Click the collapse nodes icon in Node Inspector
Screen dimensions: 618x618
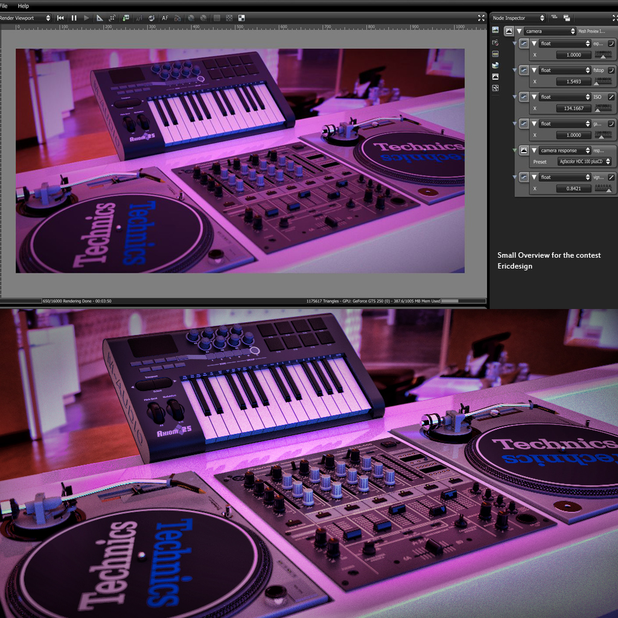[x=554, y=18]
